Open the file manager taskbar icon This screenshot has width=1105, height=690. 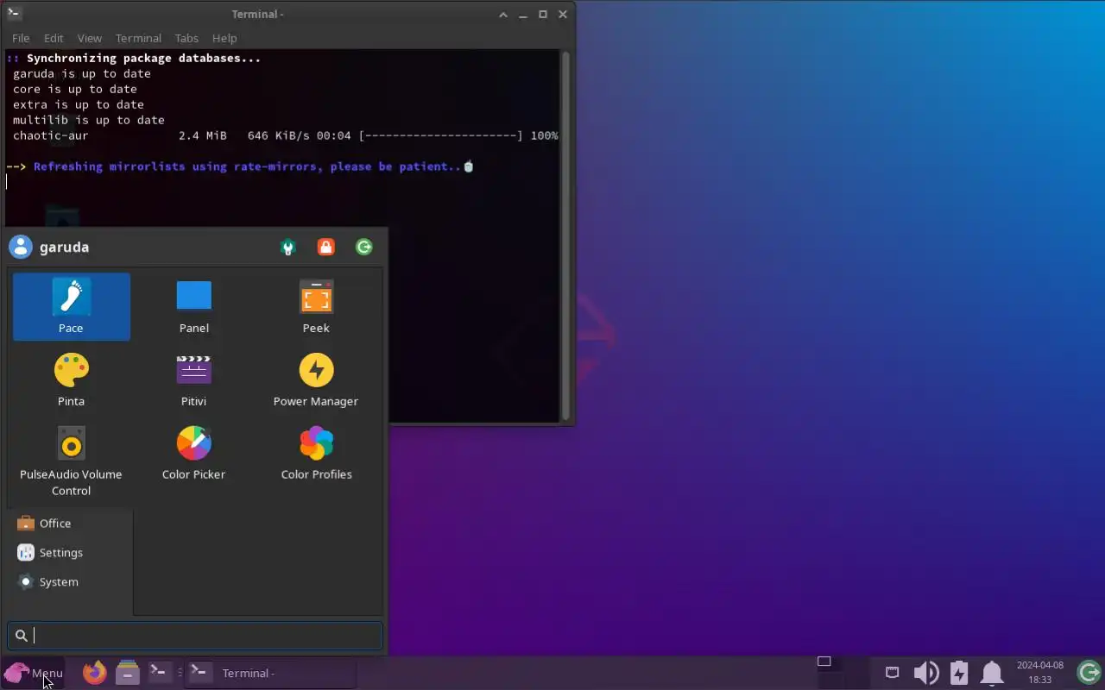[x=128, y=672]
